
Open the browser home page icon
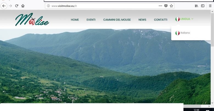23,6
